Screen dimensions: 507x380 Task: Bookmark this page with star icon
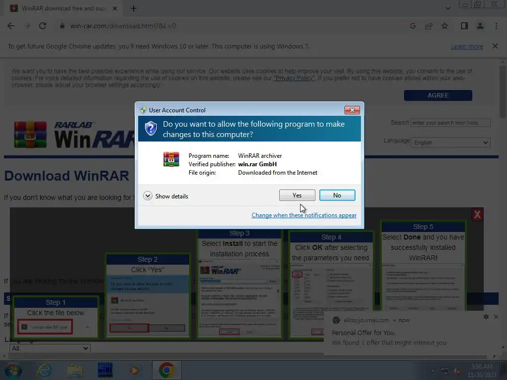[x=445, y=26]
